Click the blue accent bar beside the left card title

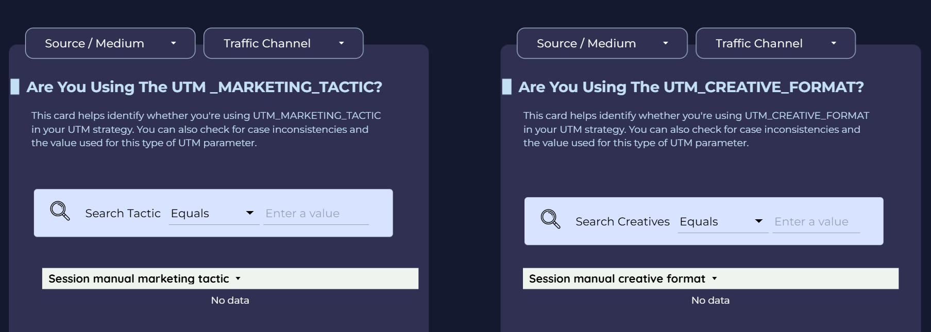[x=14, y=86]
